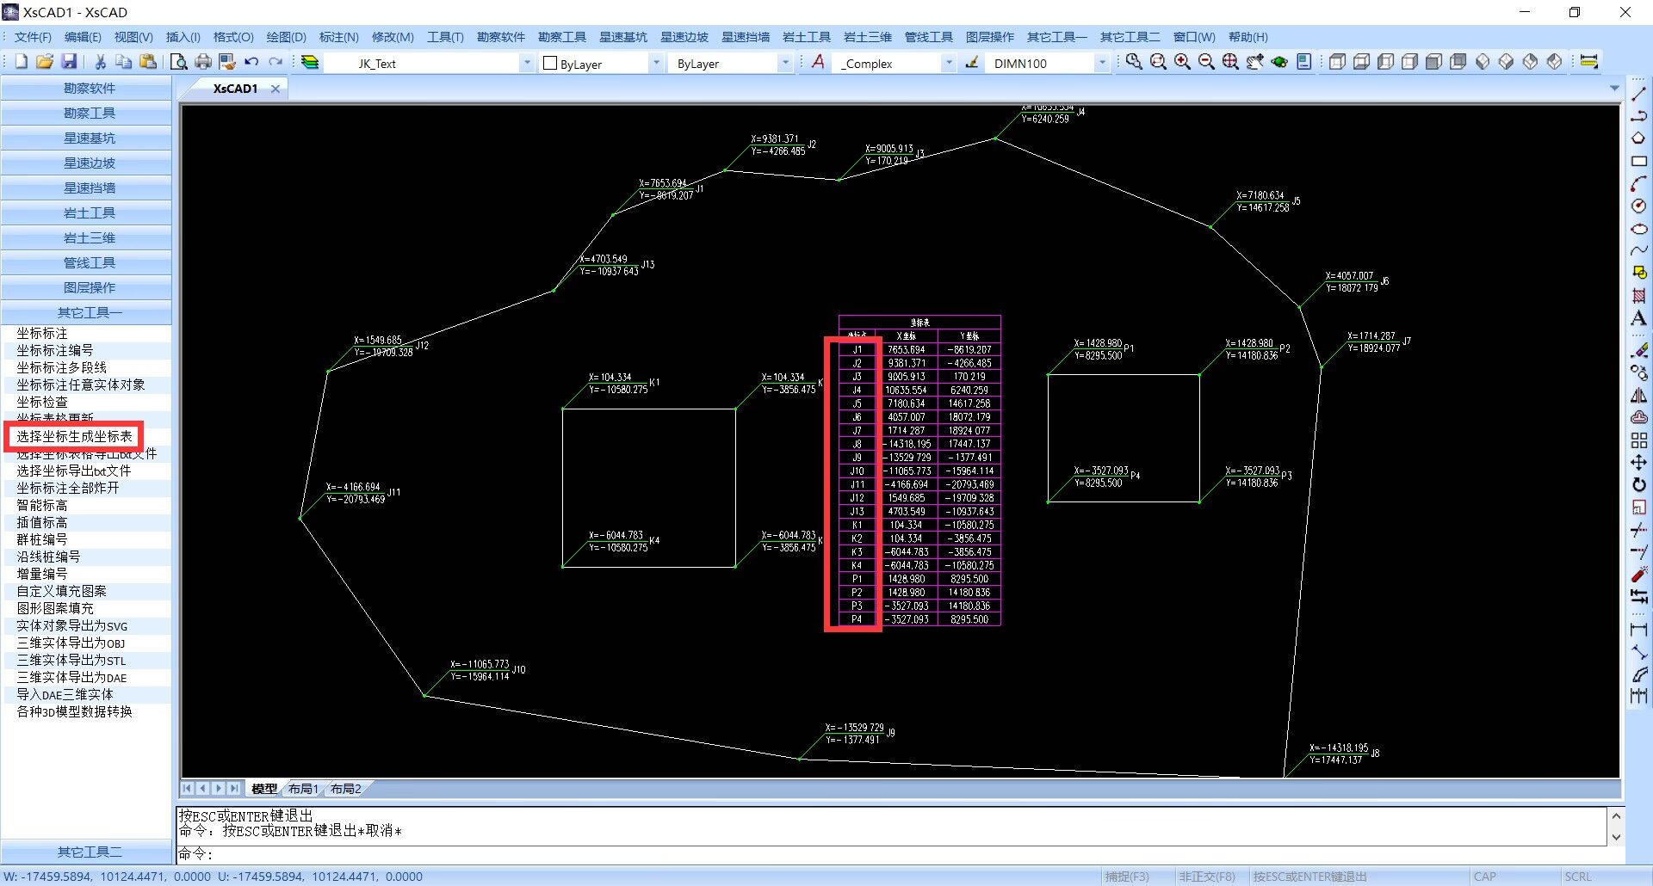Click the Open folder icon
The width and height of the screenshot is (1653, 886).
point(45,62)
